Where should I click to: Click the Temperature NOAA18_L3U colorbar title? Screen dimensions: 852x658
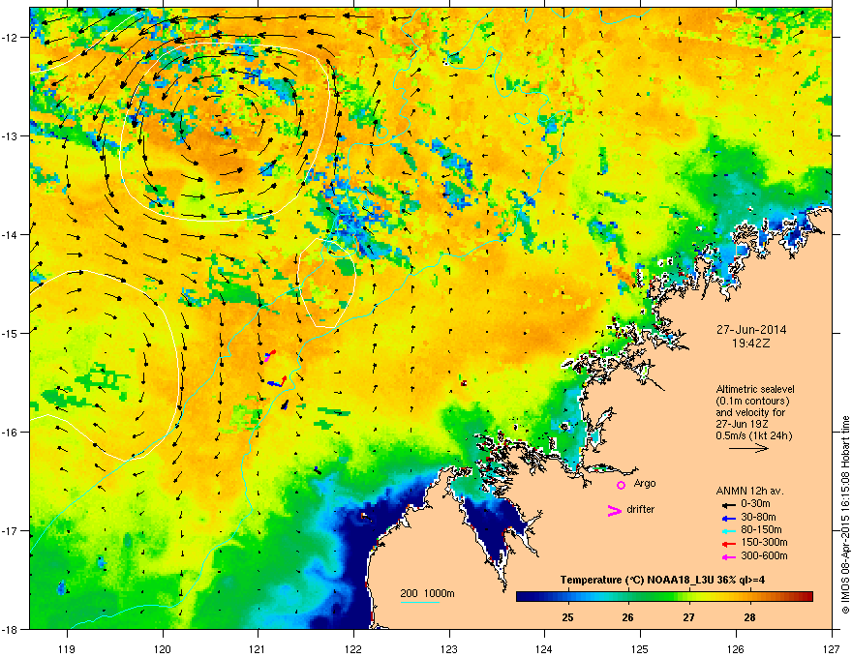click(662, 580)
